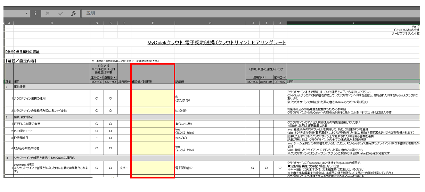Click the 文字-1 attribute cell
The image size is (425, 192).
click(124, 168)
